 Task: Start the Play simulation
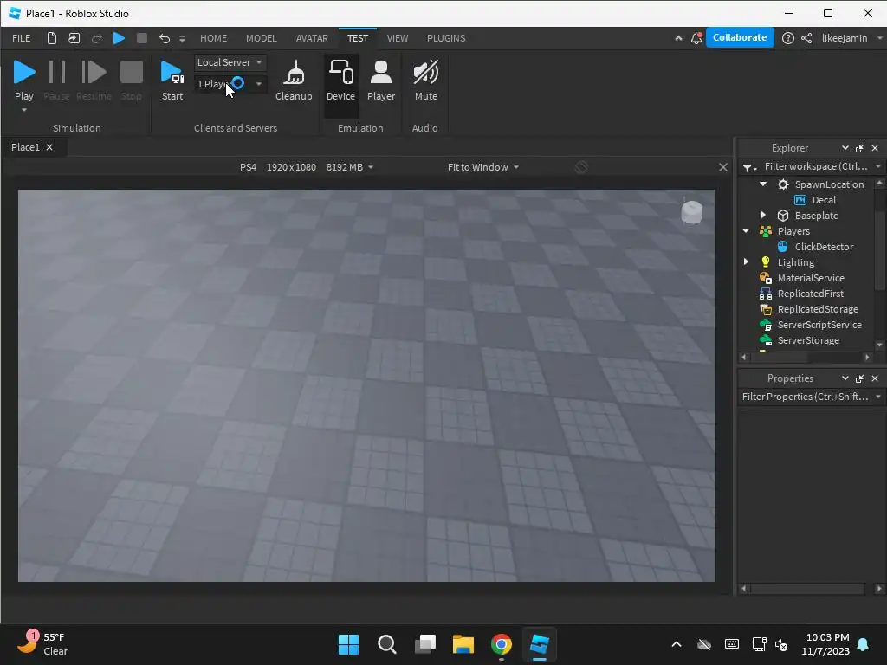point(23,81)
